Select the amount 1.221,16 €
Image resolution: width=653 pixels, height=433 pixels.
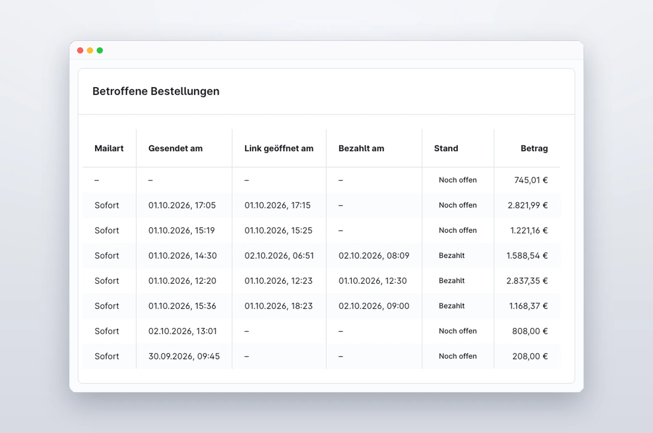pos(529,231)
